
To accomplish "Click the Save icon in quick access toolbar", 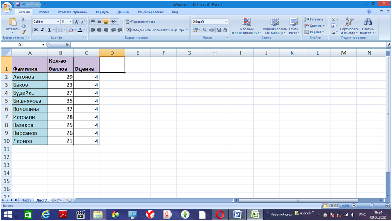I will [x=18, y=4].
